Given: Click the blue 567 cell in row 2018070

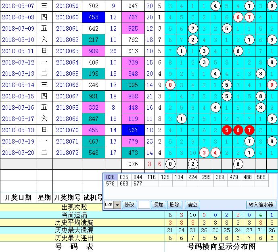Looking at the screenshot, I should [133, 130].
